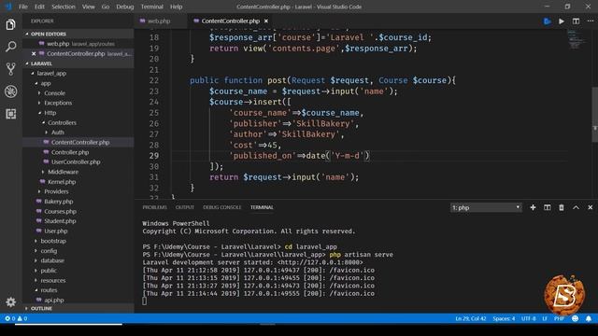Expand the Exceptions folder
598x336 pixels.
[x=58, y=103]
